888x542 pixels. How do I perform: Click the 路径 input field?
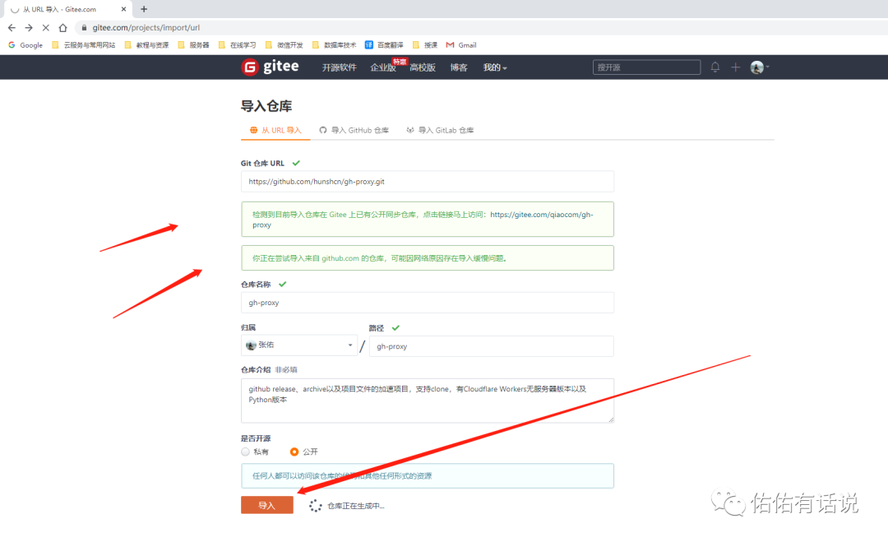(491, 346)
